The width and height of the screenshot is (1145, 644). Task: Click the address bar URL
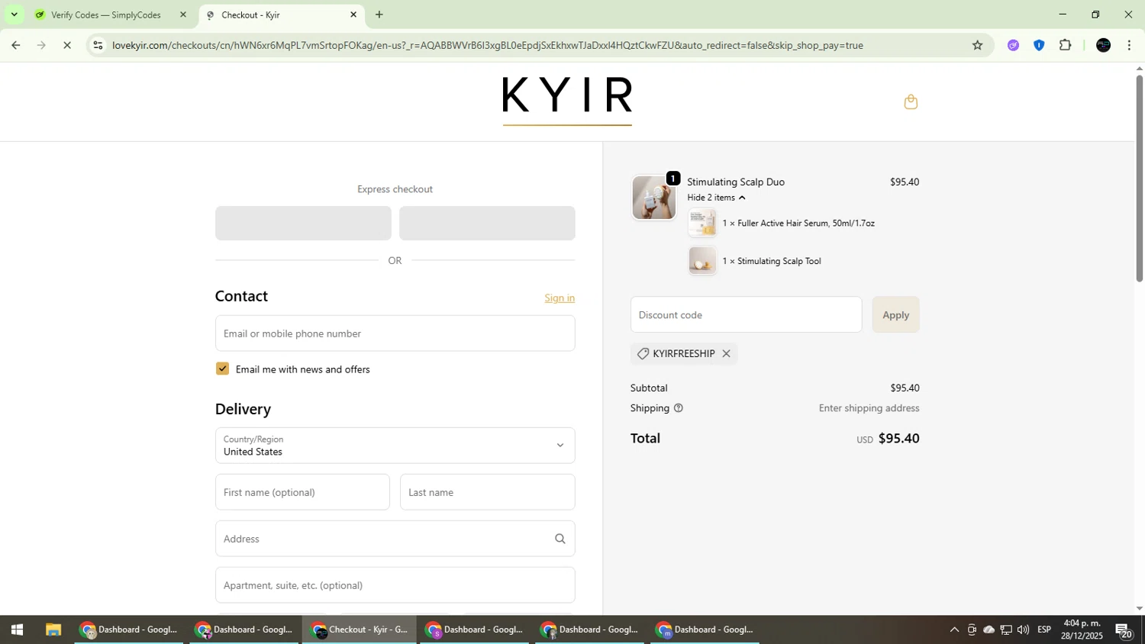[488, 45]
